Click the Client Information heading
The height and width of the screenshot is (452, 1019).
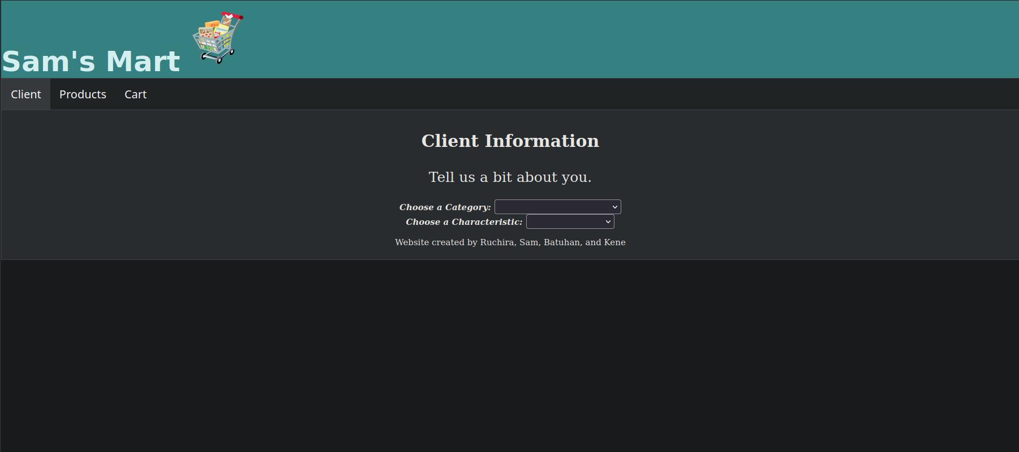[x=510, y=141]
